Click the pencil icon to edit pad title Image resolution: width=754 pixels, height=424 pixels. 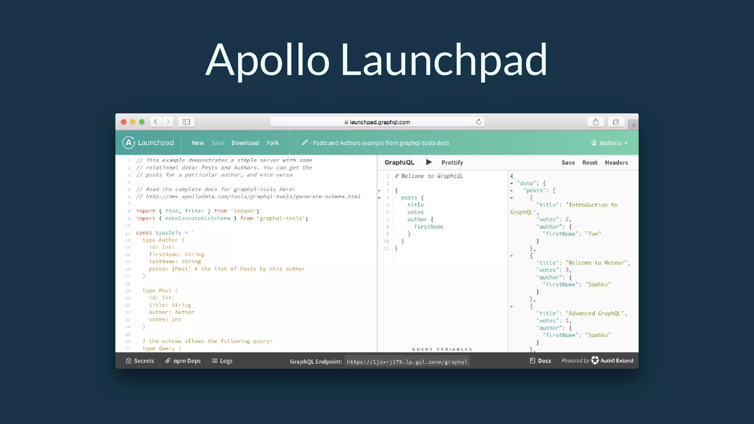pos(305,142)
